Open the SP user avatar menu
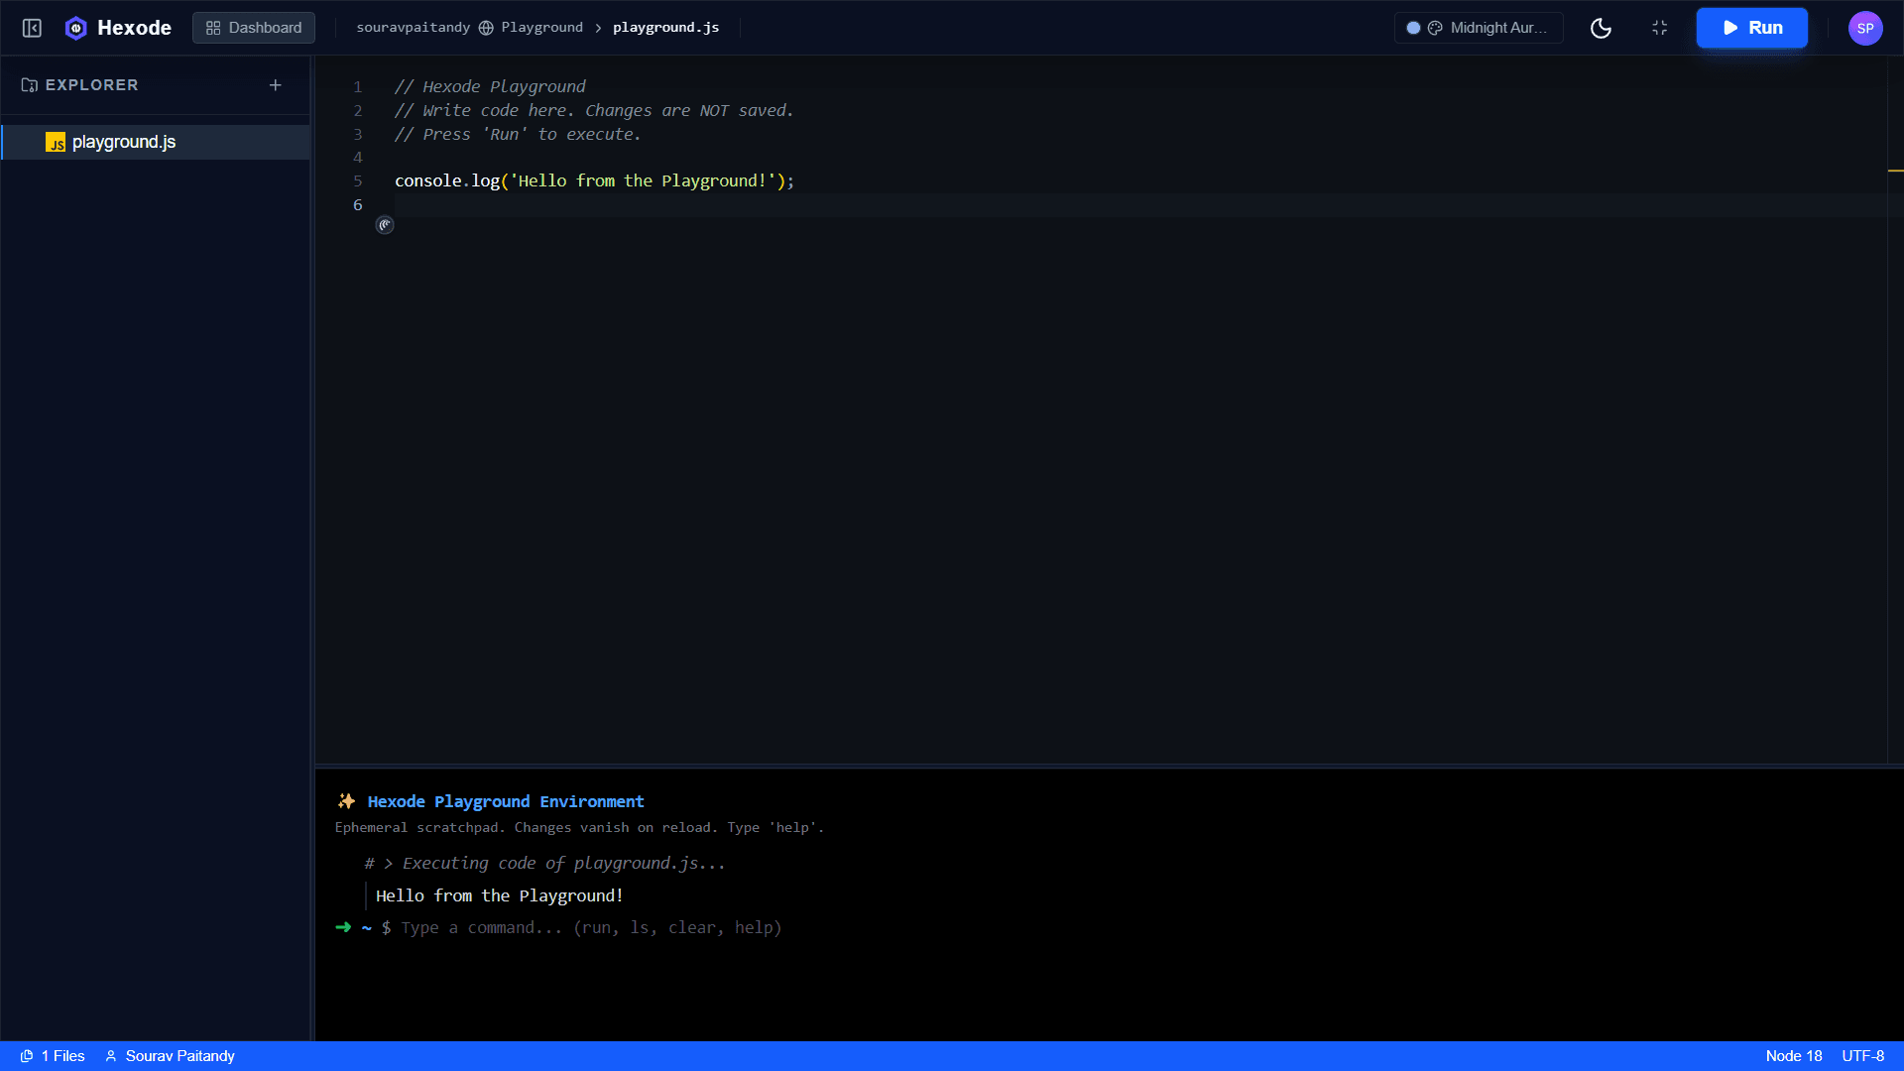Screen dimensions: 1904x1071 1864,28
